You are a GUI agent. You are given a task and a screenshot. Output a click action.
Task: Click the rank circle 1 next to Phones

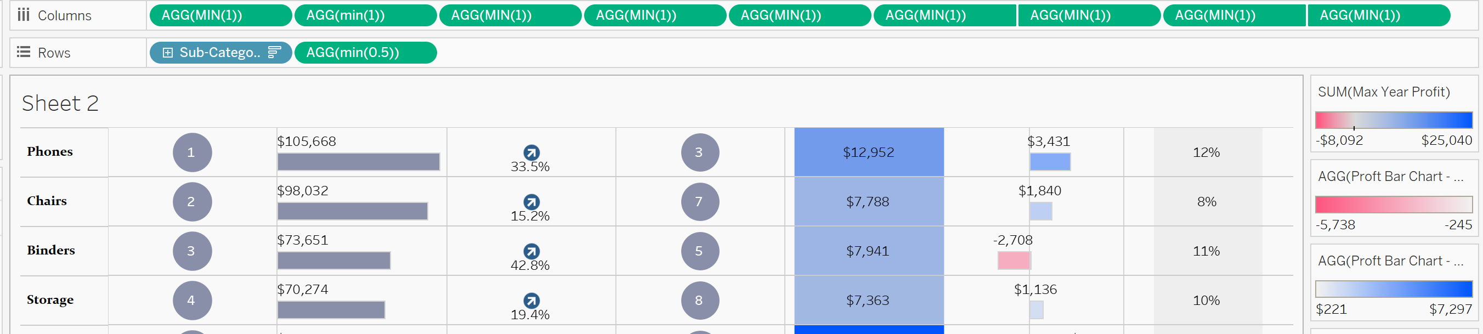click(192, 152)
